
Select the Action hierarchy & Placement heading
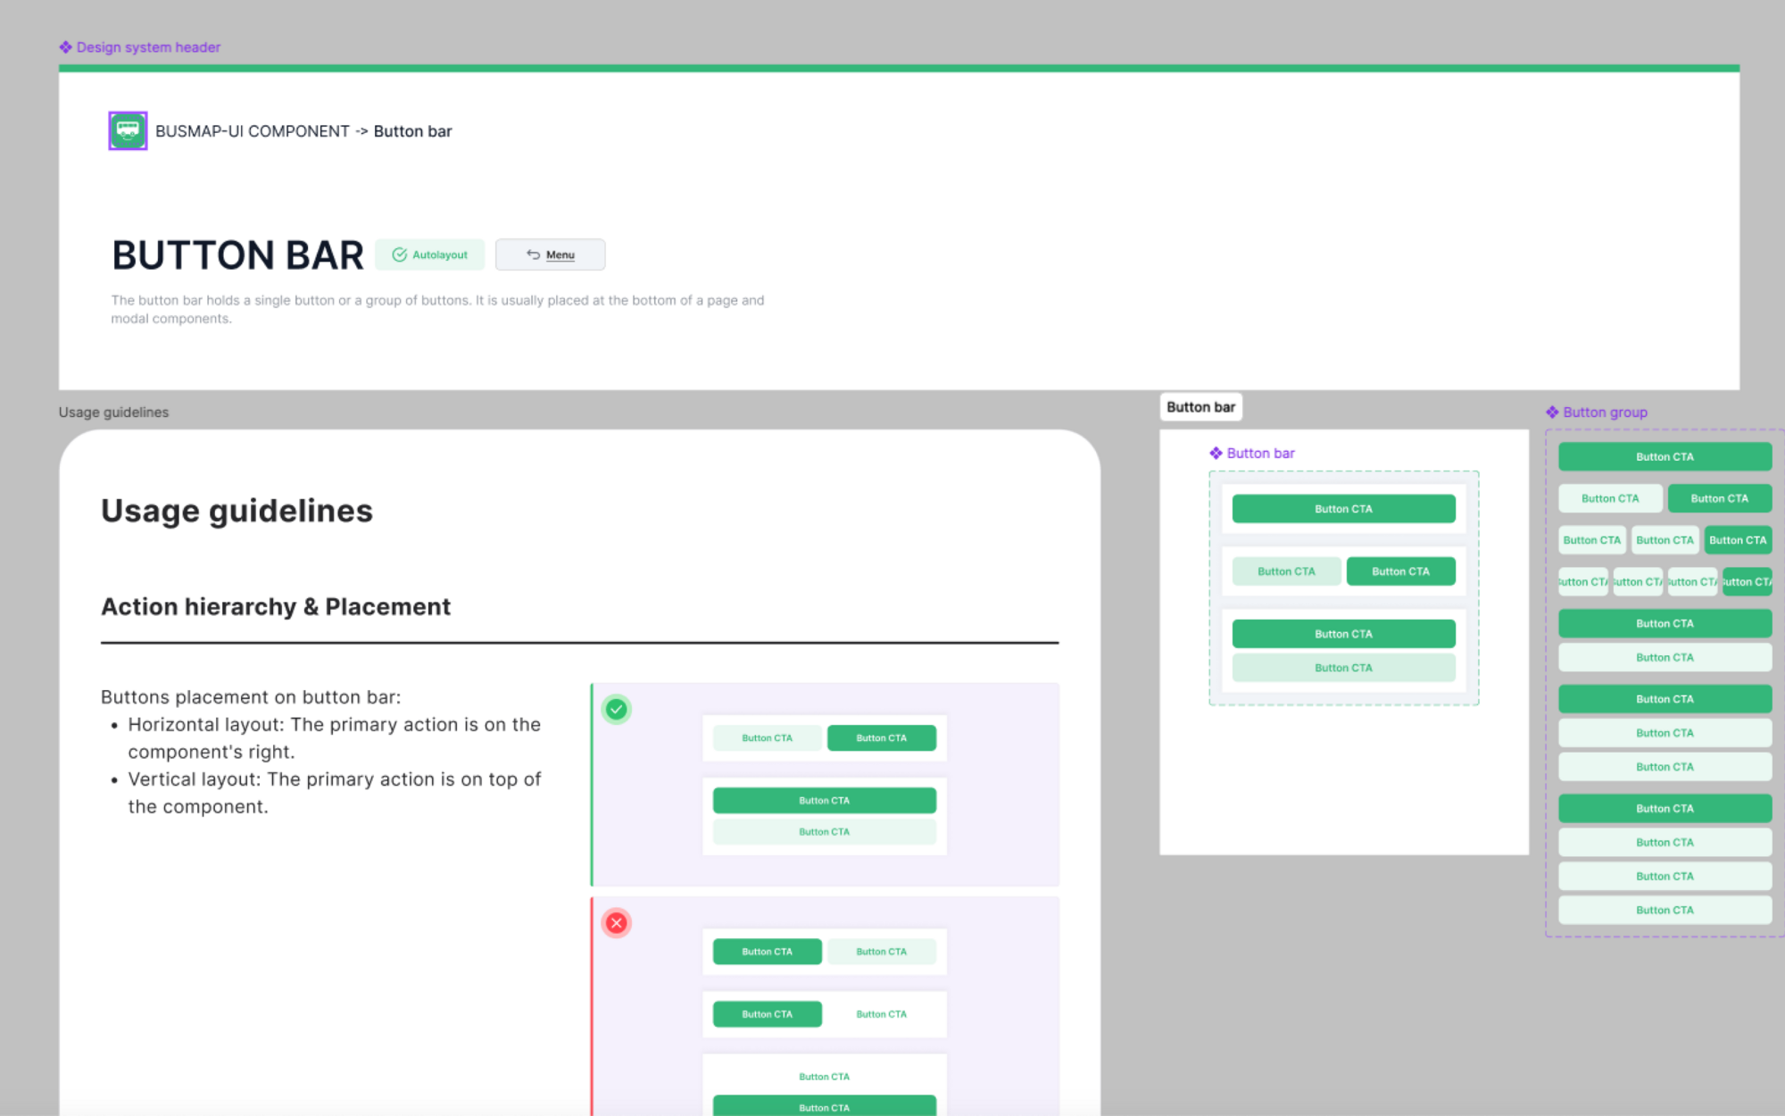click(276, 607)
